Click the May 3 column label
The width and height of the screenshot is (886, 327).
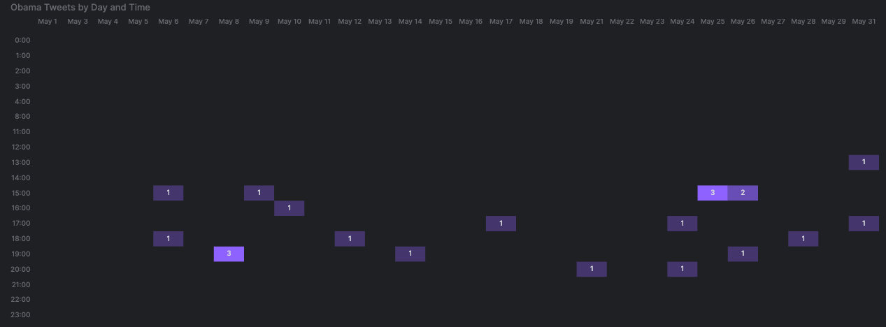(x=78, y=22)
